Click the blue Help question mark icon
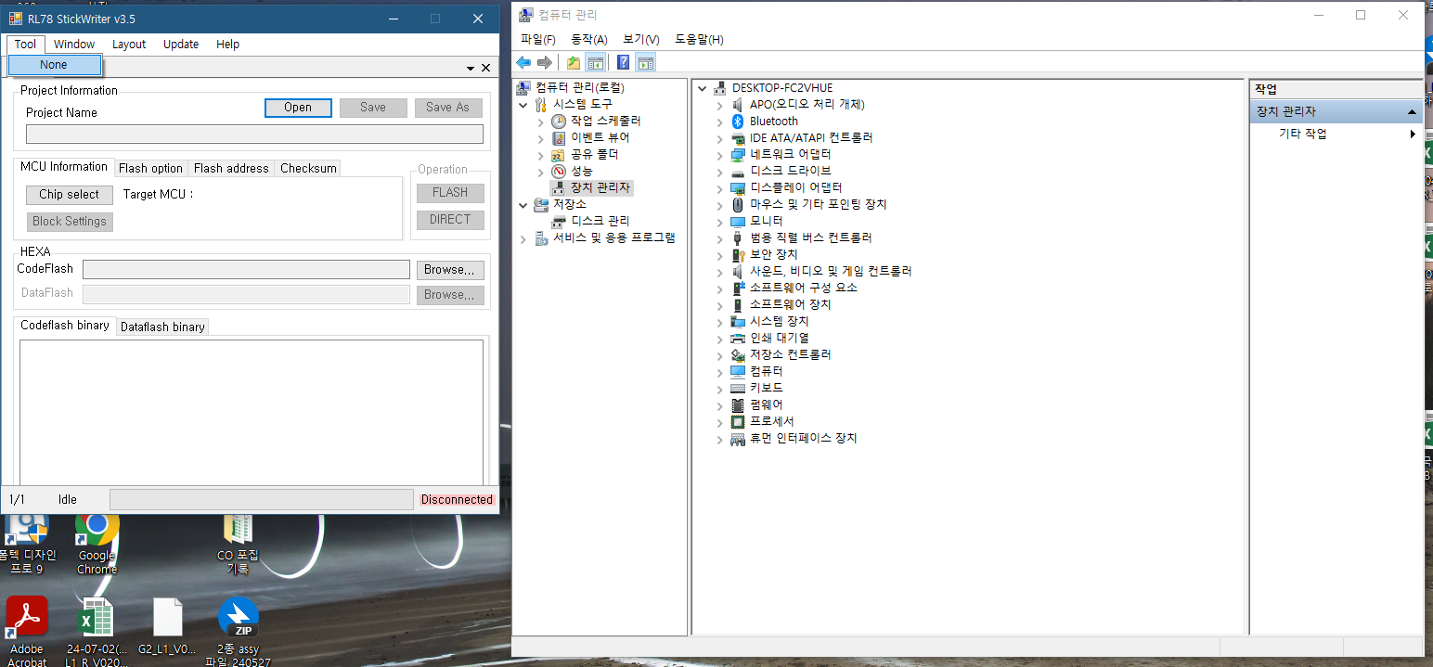 click(624, 62)
